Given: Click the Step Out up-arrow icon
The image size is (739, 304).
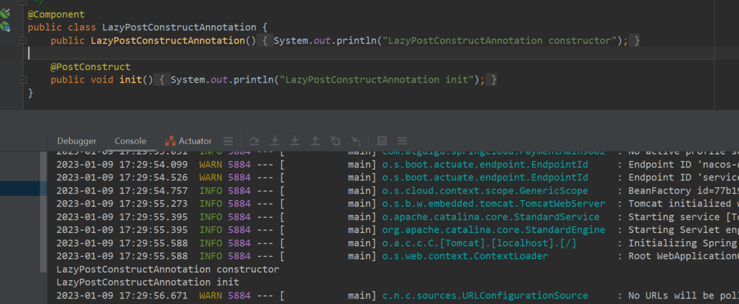Looking at the screenshot, I should pyautogui.click(x=315, y=141).
